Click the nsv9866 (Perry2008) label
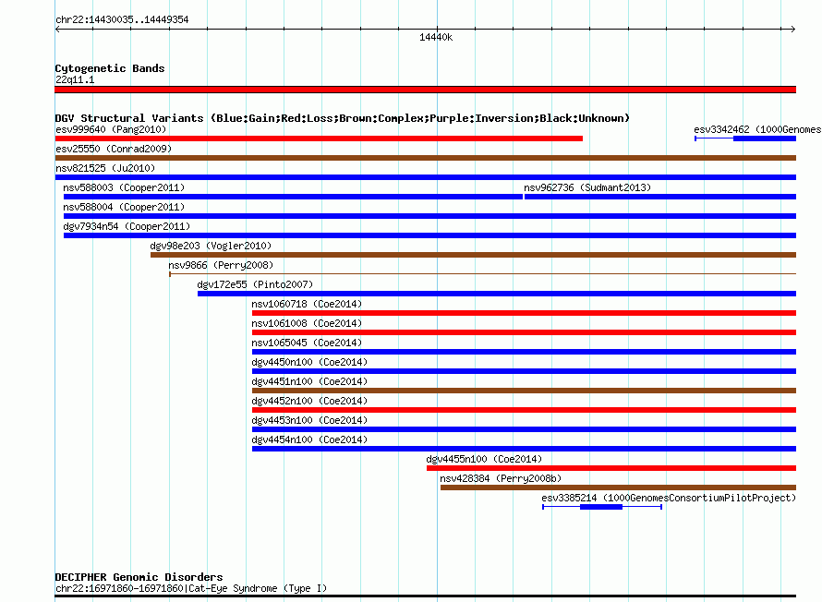The height and width of the screenshot is (602, 822). click(x=221, y=265)
